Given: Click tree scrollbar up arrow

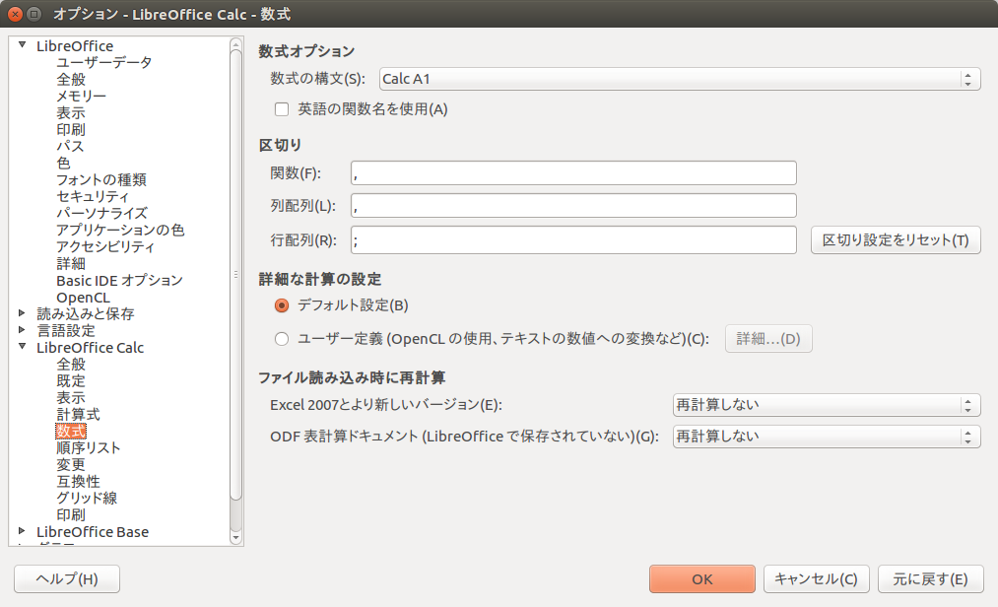Looking at the screenshot, I should pyautogui.click(x=235, y=44).
